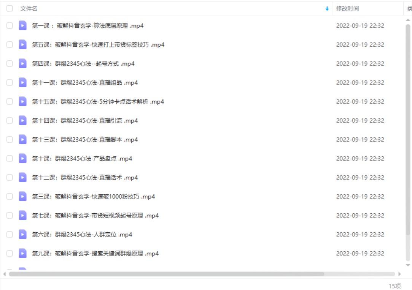Click video icon for 第三课 快速破1000粉技巧
Screen dimensions: 412x290
point(22,197)
